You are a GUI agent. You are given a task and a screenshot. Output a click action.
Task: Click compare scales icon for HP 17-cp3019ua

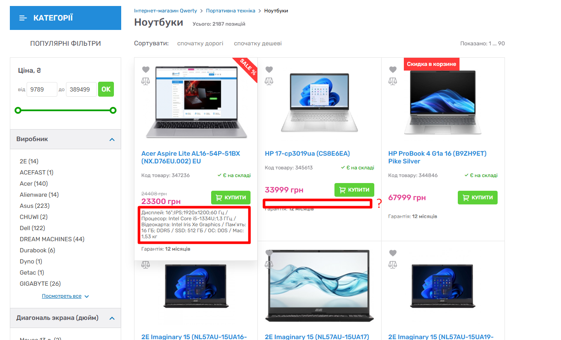[269, 81]
